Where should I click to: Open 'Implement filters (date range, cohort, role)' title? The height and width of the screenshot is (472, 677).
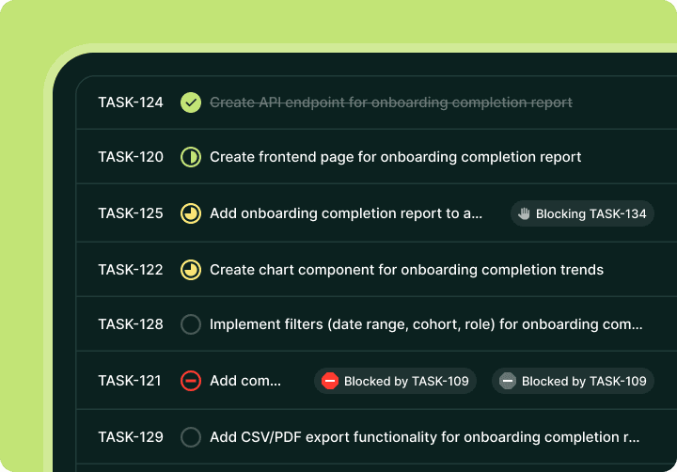426,324
